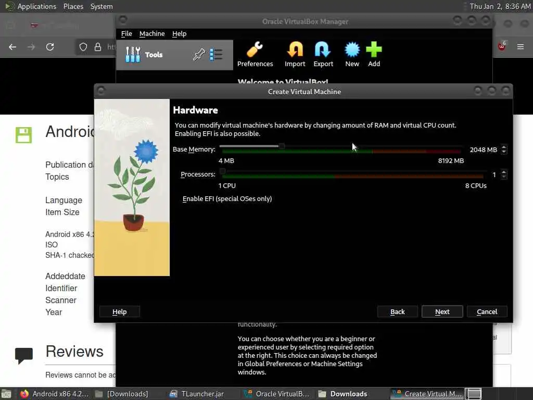Increase Processors count with up arrow
Image resolution: width=533 pixels, height=400 pixels.
pos(504,172)
